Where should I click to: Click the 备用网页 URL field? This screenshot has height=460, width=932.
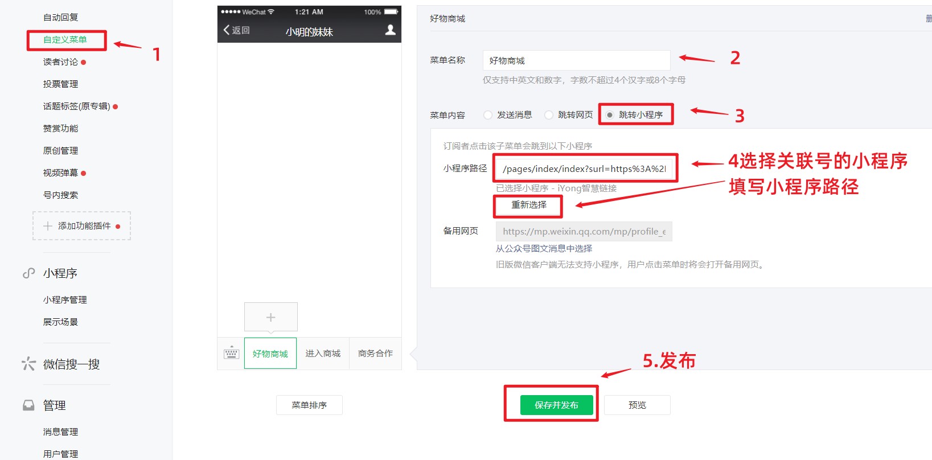point(584,232)
